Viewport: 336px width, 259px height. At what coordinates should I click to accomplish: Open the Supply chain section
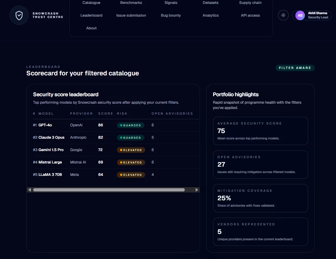click(x=250, y=3)
